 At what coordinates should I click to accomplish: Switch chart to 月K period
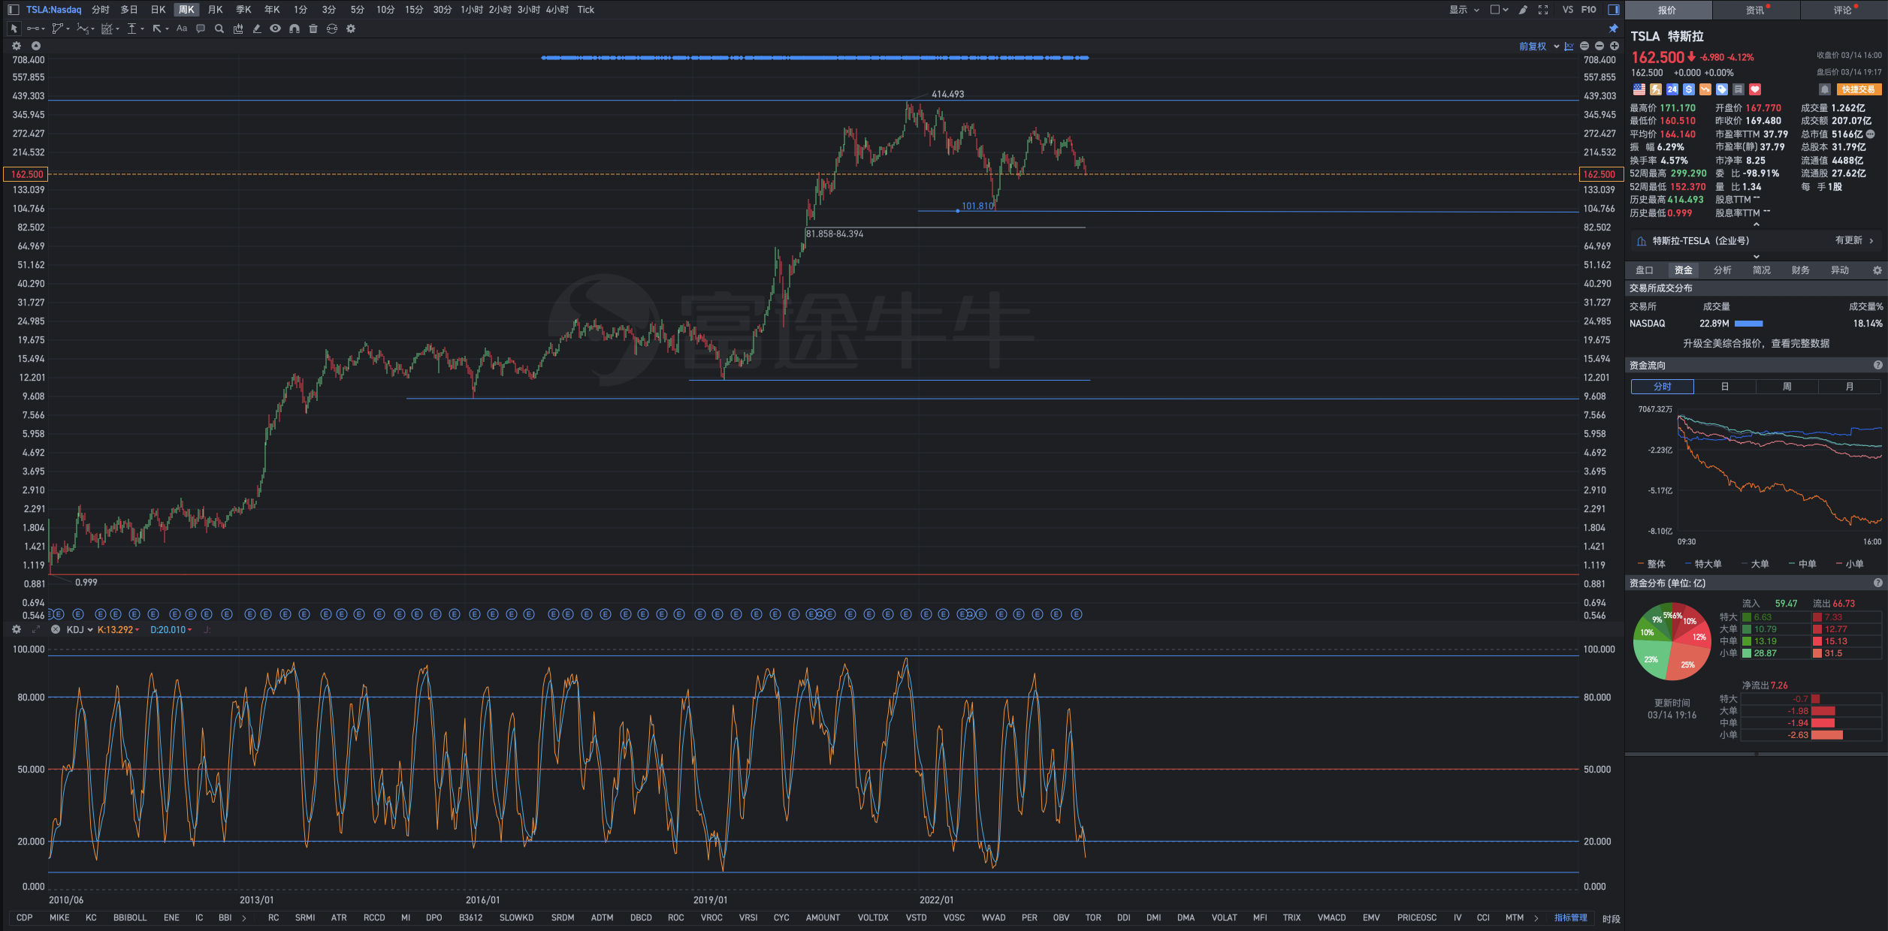tap(215, 10)
